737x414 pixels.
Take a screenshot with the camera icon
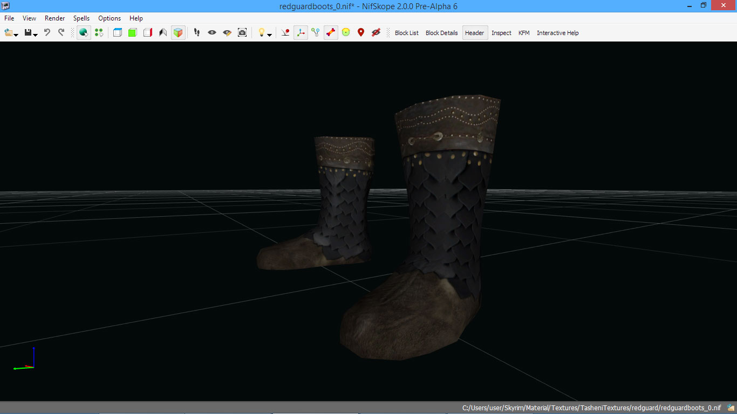[x=242, y=33]
